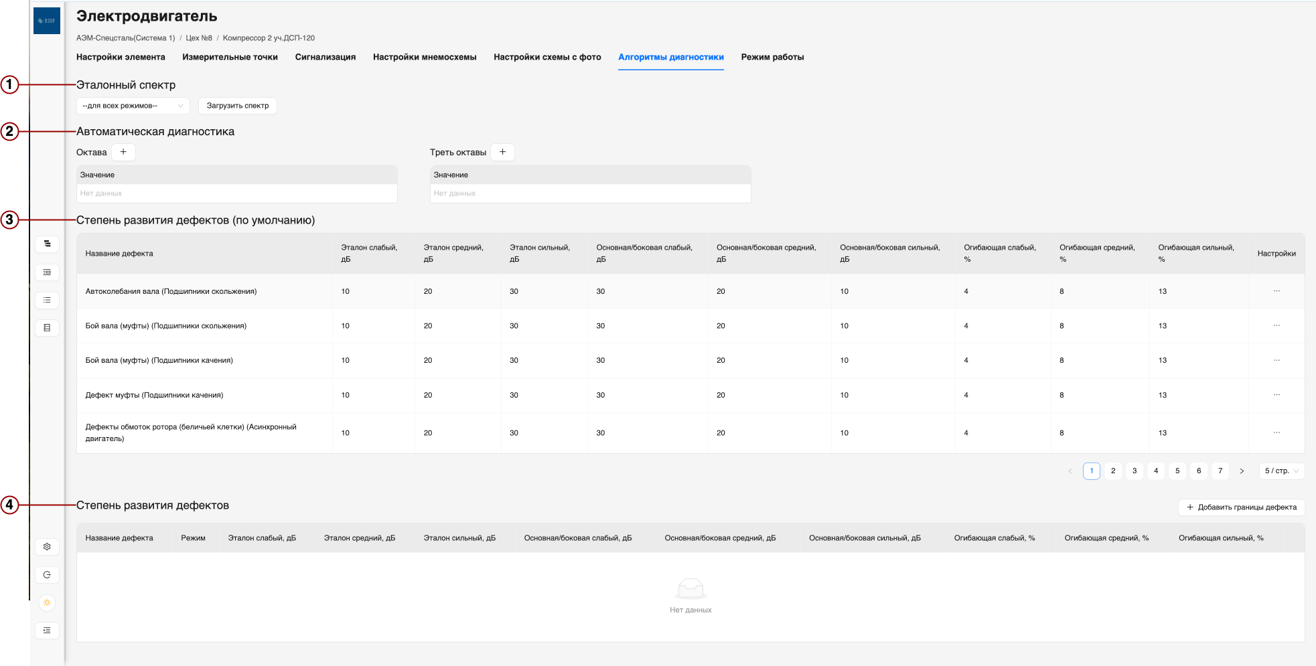Expand sidebar with the indent menu icon
The image size is (1316, 666).
pyautogui.click(x=47, y=631)
